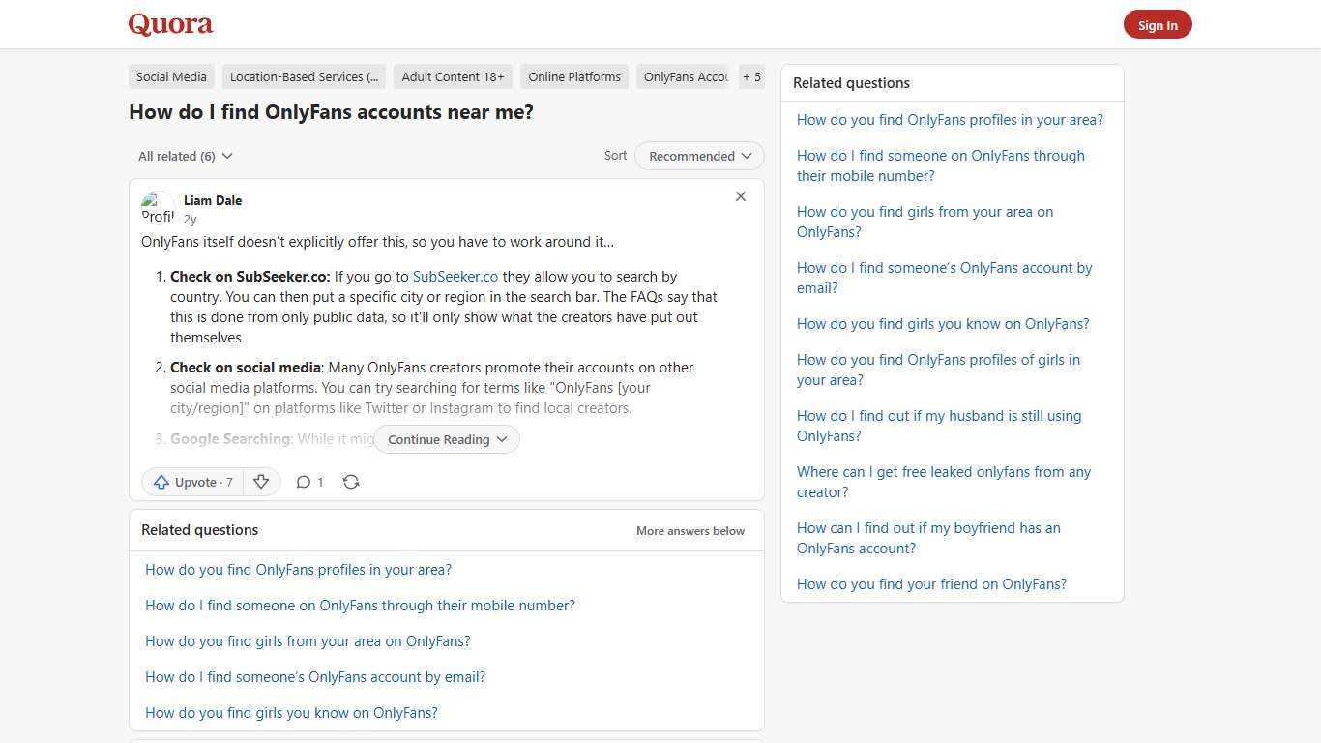This screenshot has height=743, width=1321.
Task: Click the Sign In button
Action: pyautogui.click(x=1158, y=24)
